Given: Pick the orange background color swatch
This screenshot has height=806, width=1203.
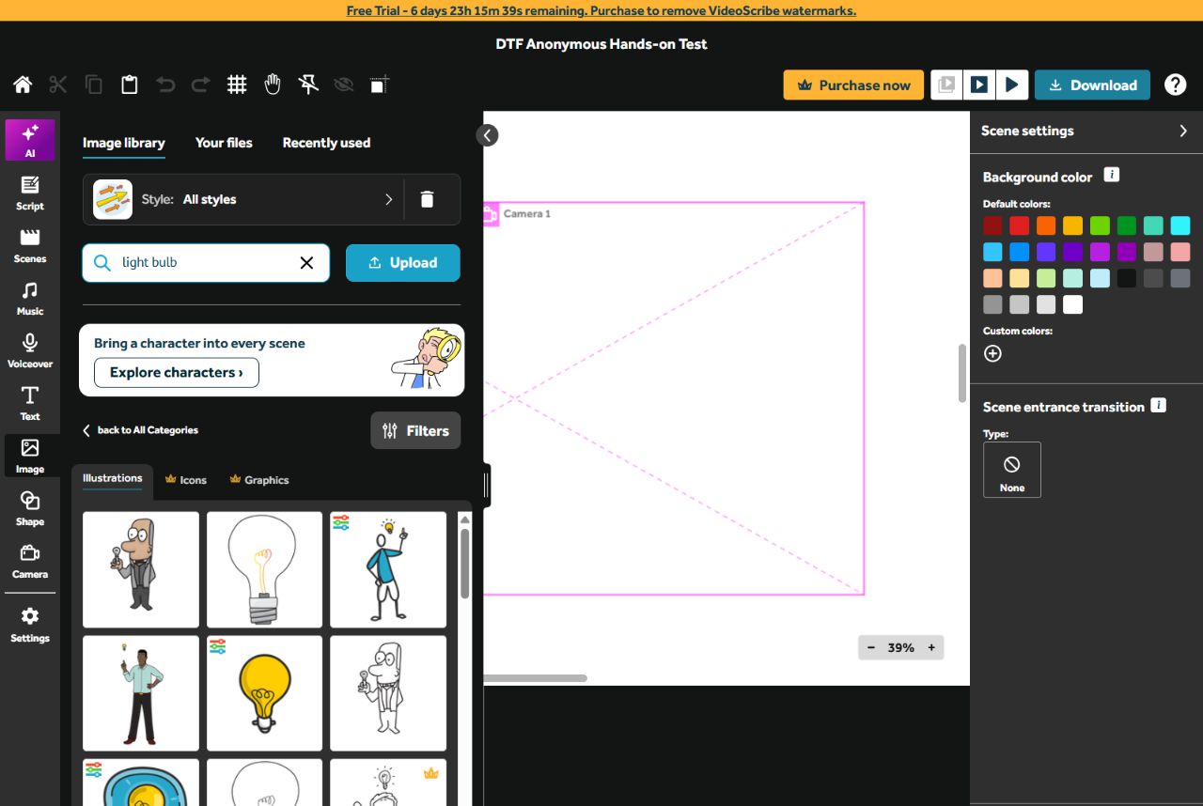Looking at the screenshot, I should 1046,225.
